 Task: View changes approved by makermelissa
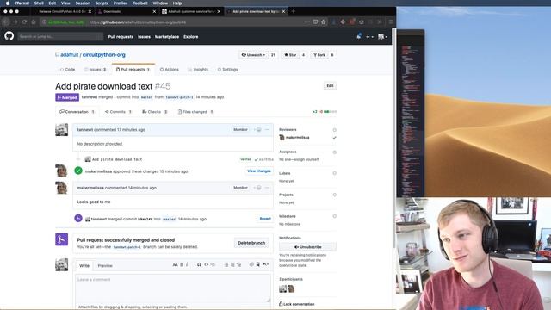[x=259, y=171]
